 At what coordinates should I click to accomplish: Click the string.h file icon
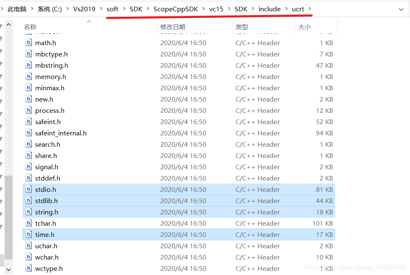(x=29, y=212)
